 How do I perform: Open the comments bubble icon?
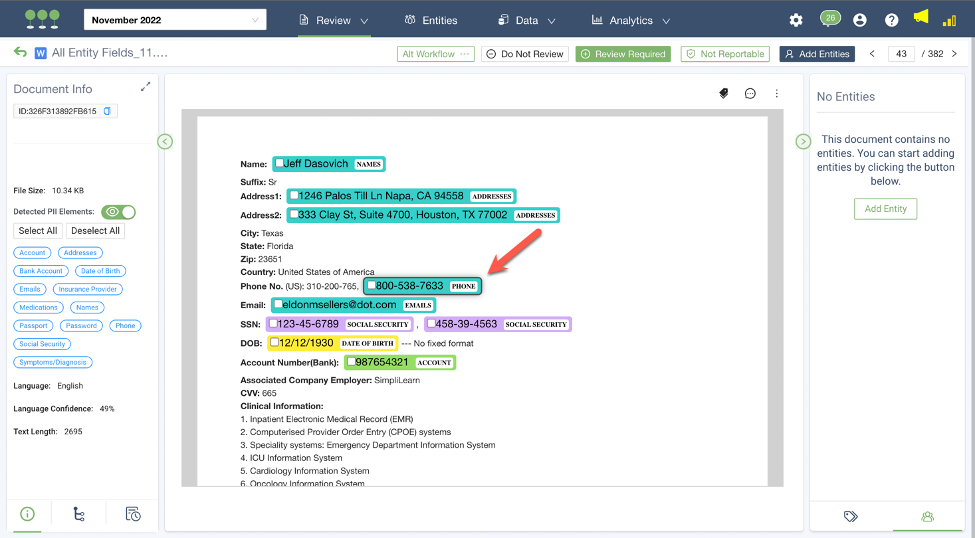[x=750, y=94]
